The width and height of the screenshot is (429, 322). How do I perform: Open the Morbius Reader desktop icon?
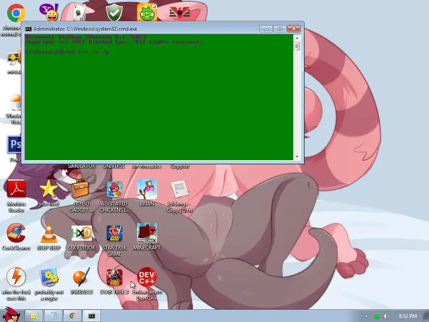(x=16, y=189)
